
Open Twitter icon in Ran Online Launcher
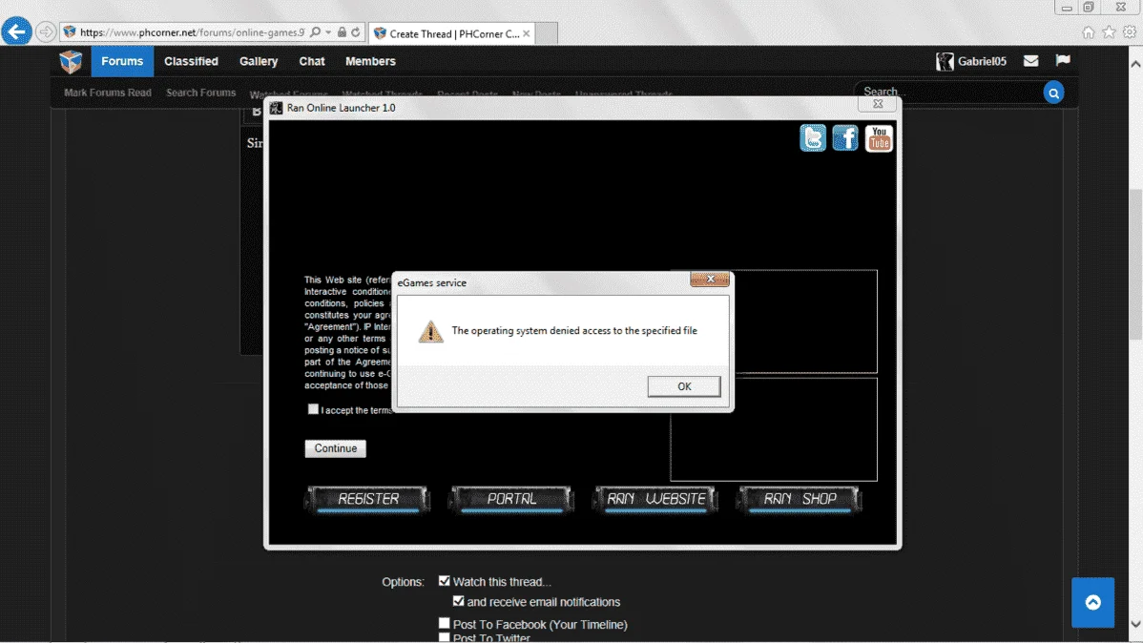pyautogui.click(x=813, y=137)
